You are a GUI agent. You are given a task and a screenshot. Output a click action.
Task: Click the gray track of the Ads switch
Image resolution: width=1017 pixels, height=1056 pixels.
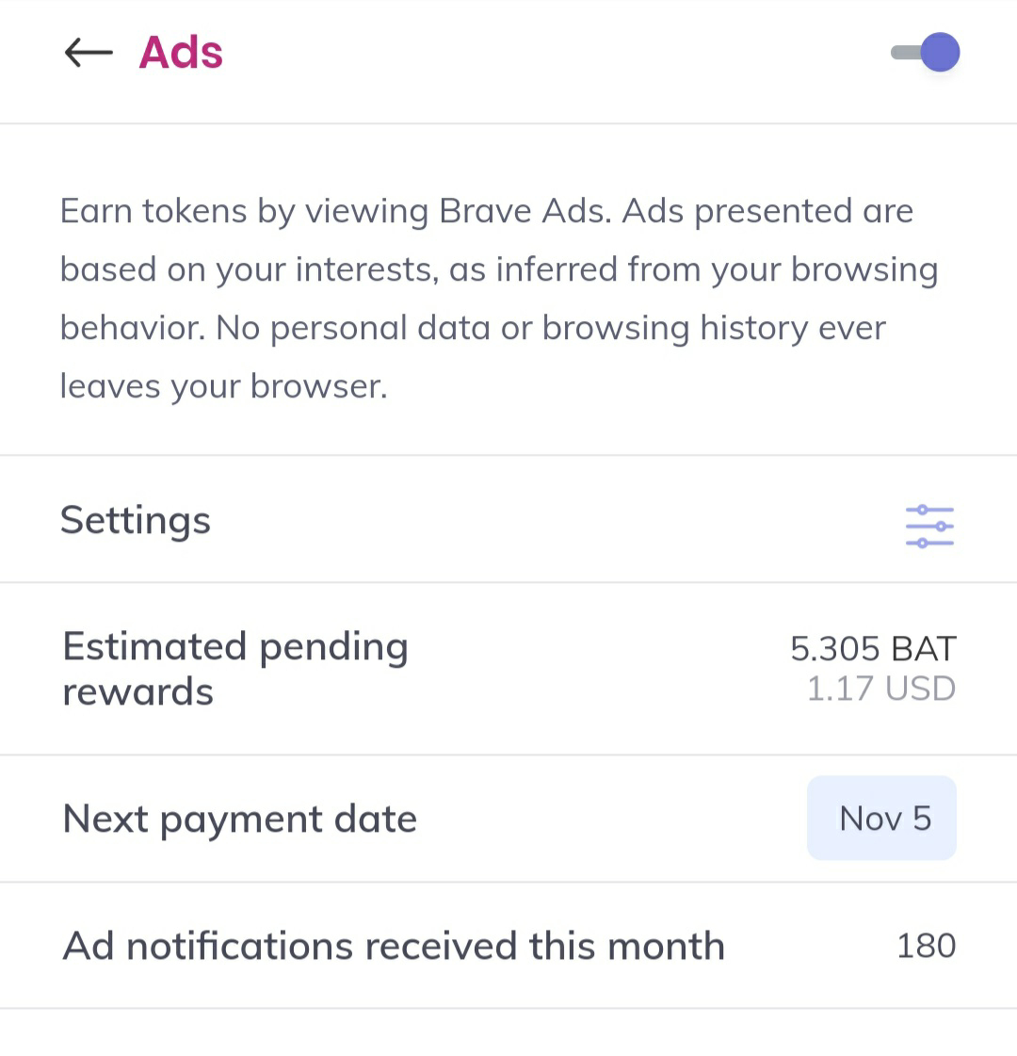click(905, 53)
